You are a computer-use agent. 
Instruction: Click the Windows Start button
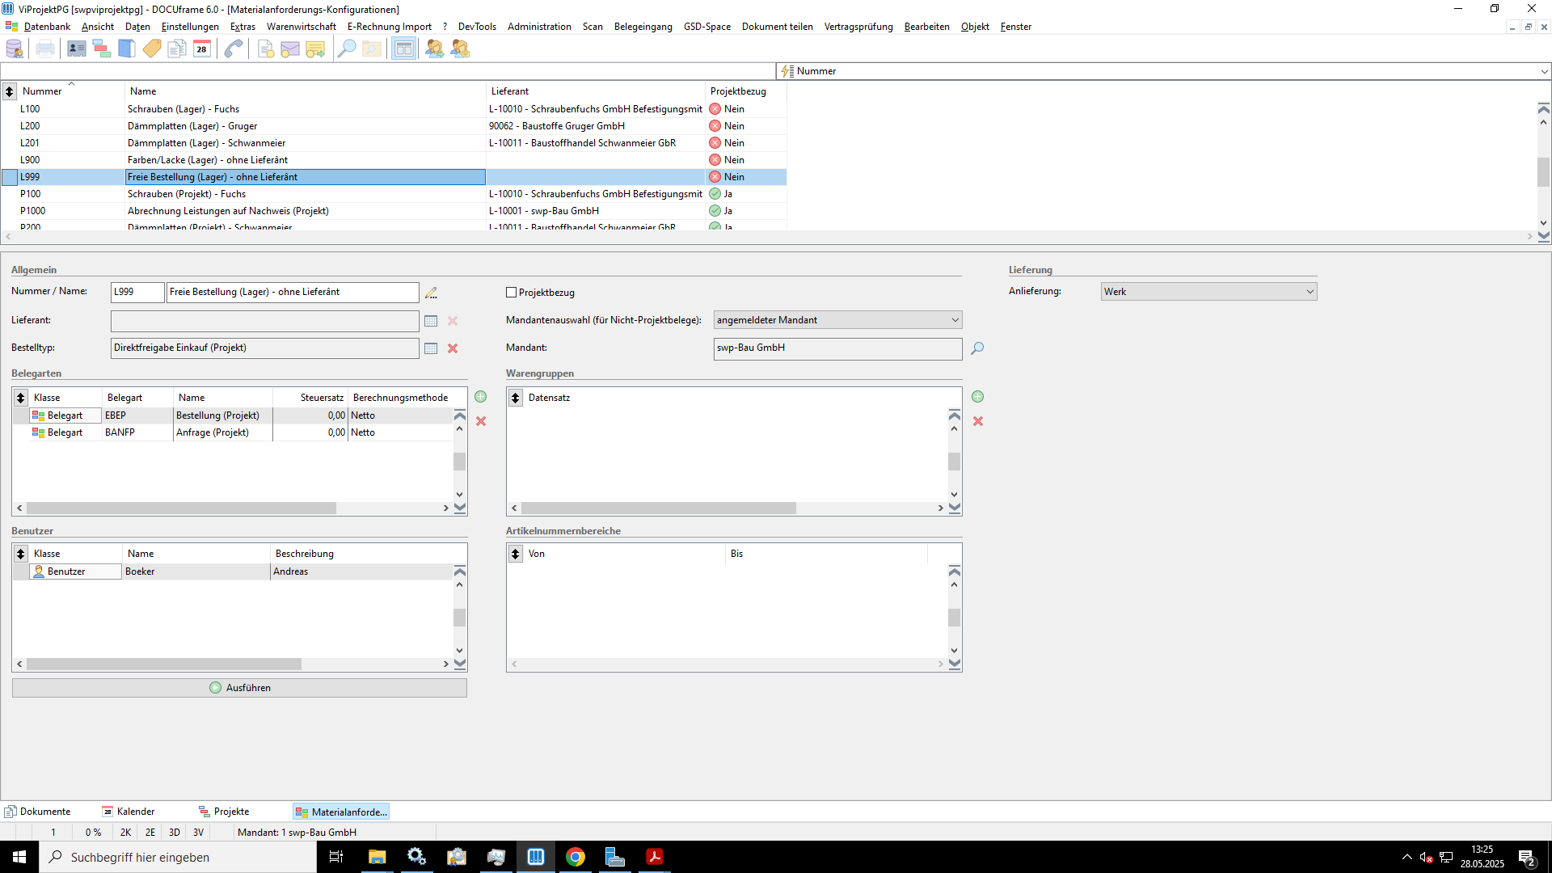pyautogui.click(x=19, y=857)
